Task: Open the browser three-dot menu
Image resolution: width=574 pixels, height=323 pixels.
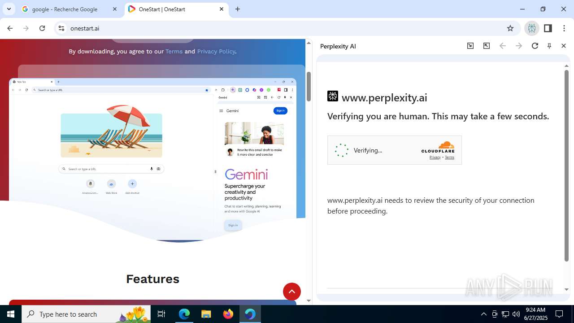Action: point(564,28)
